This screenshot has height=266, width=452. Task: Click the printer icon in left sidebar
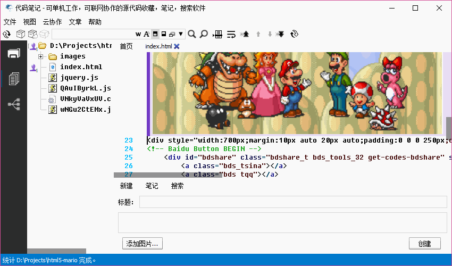coord(14,53)
